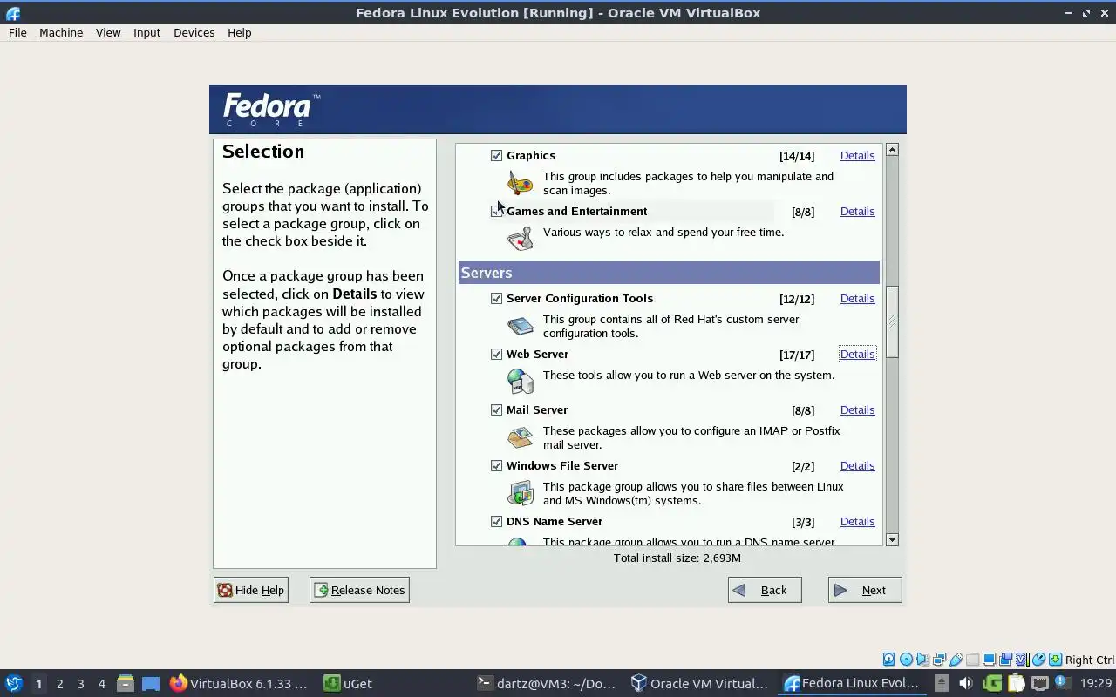The image size is (1116, 697).
Task: Open Details for Games and Entertainment
Action: (857, 211)
